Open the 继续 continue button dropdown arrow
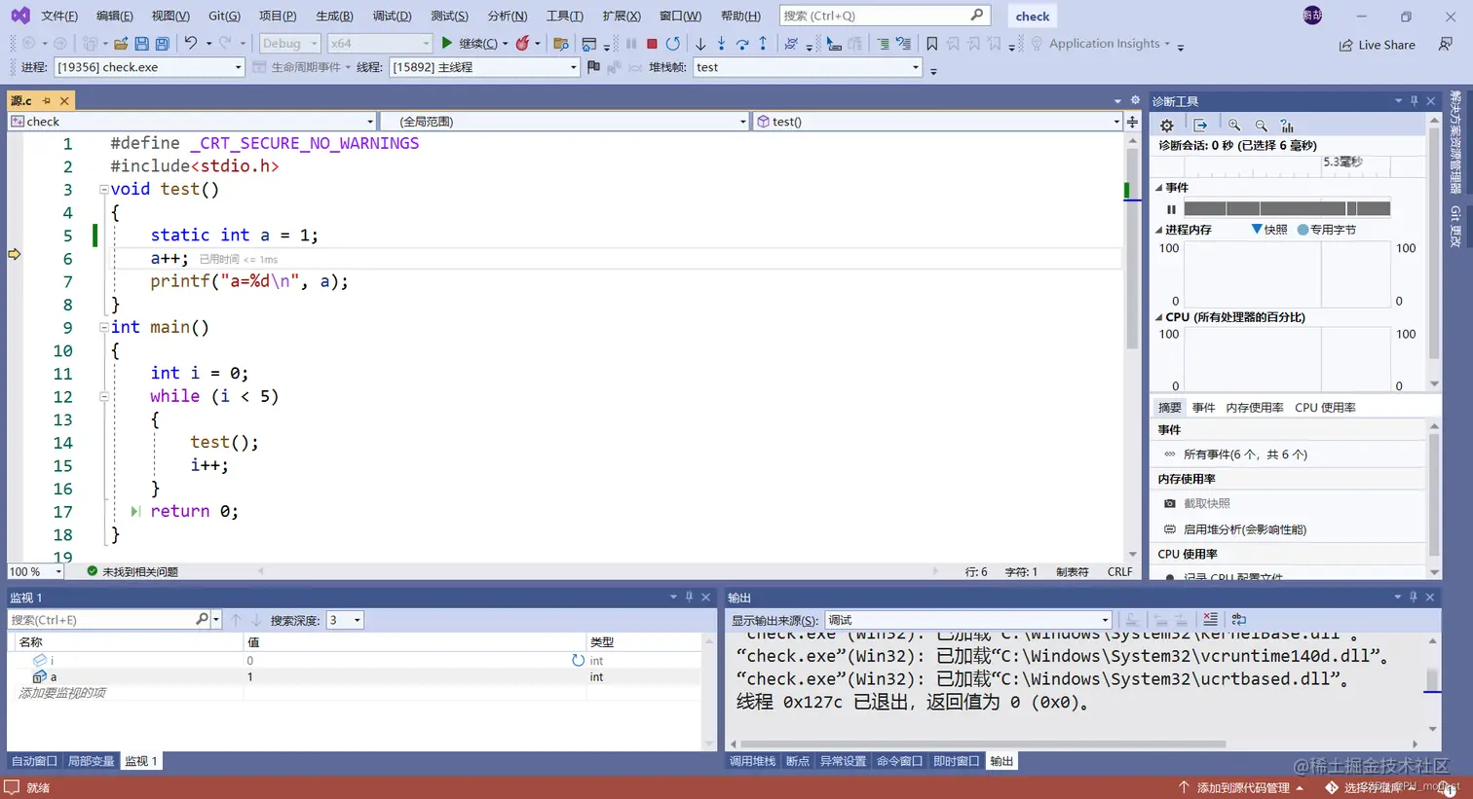This screenshot has width=1473, height=799. pyautogui.click(x=505, y=44)
